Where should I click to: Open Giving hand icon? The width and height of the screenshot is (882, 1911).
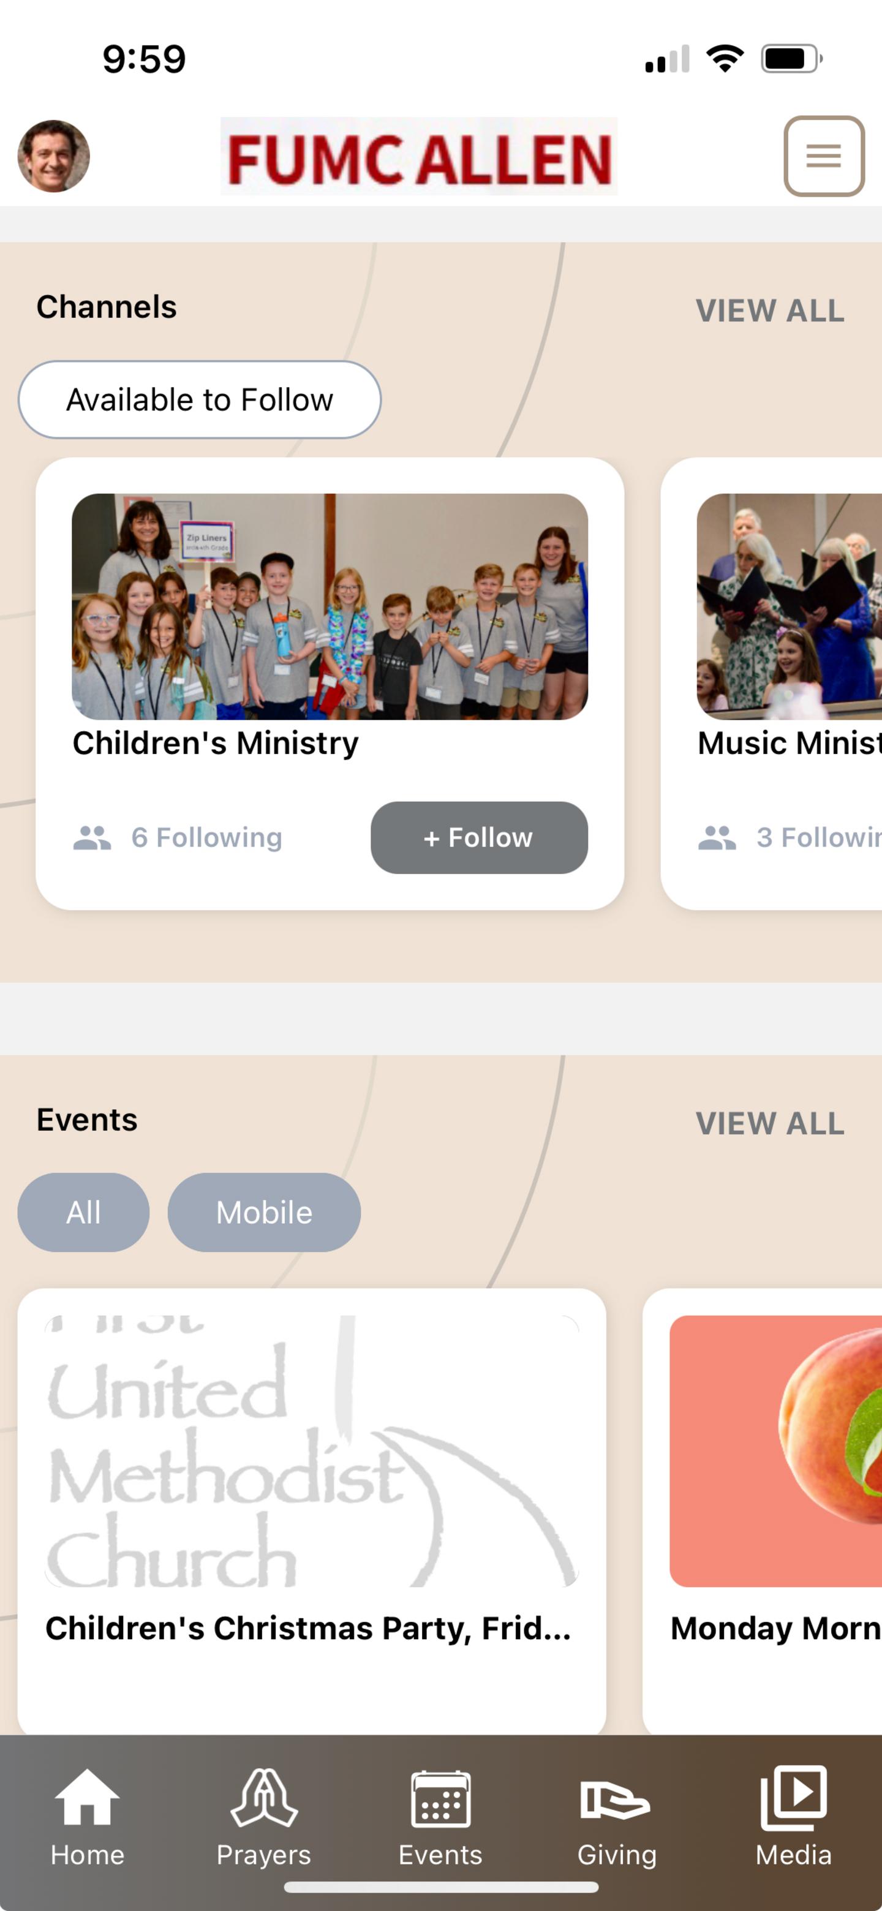[x=615, y=1800]
